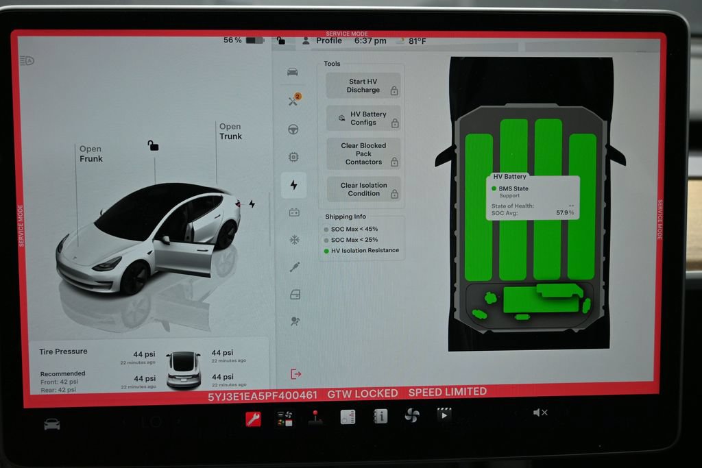Tap the Tire Pressure heading

coord(63,352)
